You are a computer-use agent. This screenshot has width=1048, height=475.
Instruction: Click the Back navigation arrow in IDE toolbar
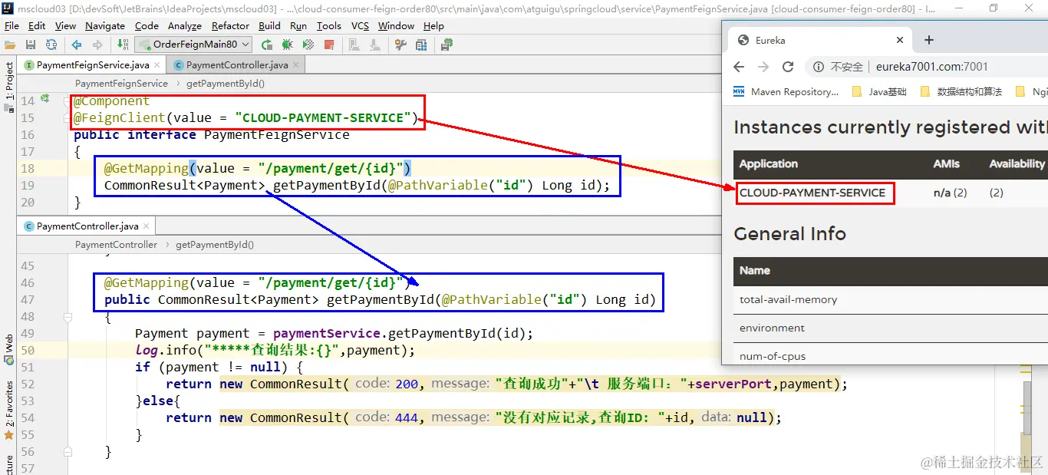click(77, 45)
